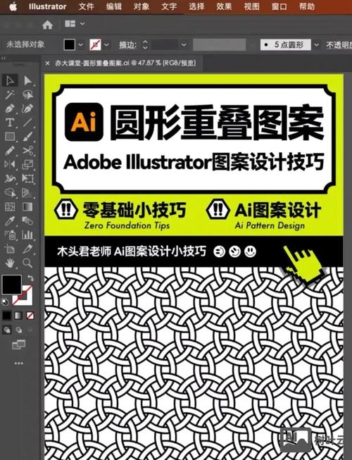Enable Gradient fill mode button
352x460 pixels.
point(18,316)
